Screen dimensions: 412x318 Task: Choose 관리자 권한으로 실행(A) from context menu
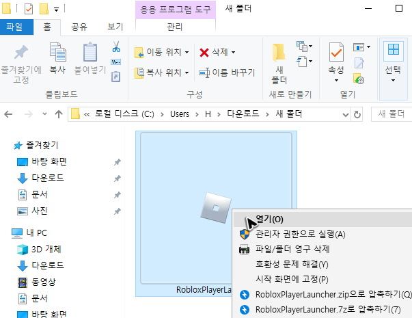pyautogui.click(x=322, y=234)
